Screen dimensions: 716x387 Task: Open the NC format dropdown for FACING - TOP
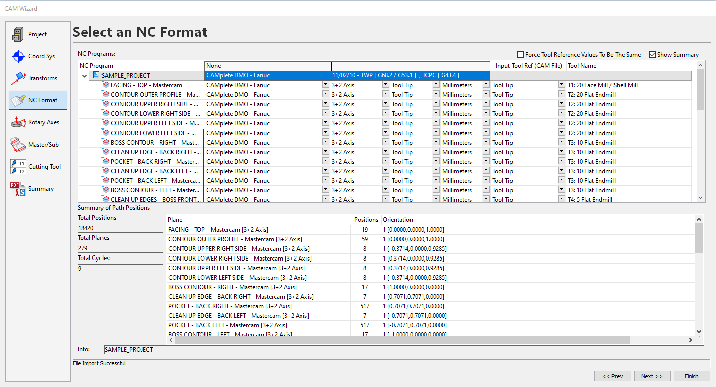tap(326, 85)
